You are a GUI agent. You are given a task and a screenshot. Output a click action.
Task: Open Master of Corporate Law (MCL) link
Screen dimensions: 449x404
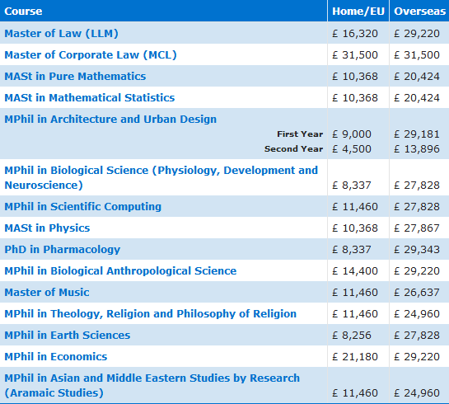[91, 55]
